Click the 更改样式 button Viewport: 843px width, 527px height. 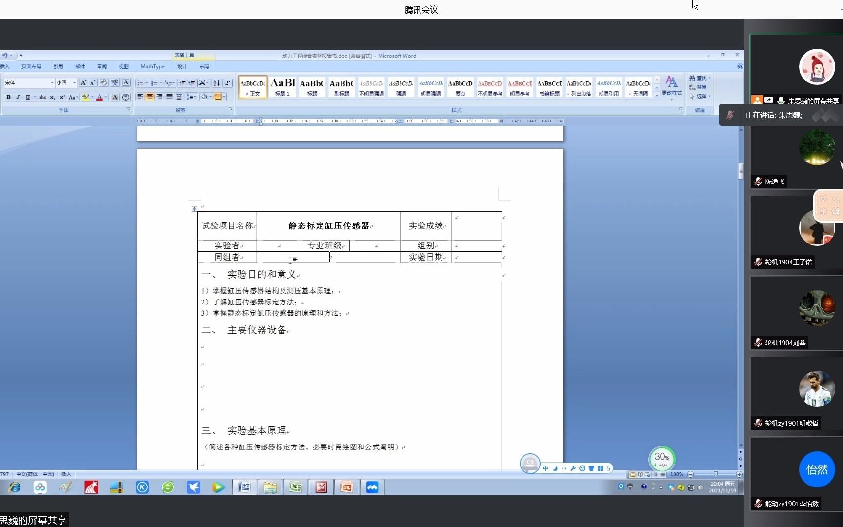pyautogui.click(x=672, y=87)
